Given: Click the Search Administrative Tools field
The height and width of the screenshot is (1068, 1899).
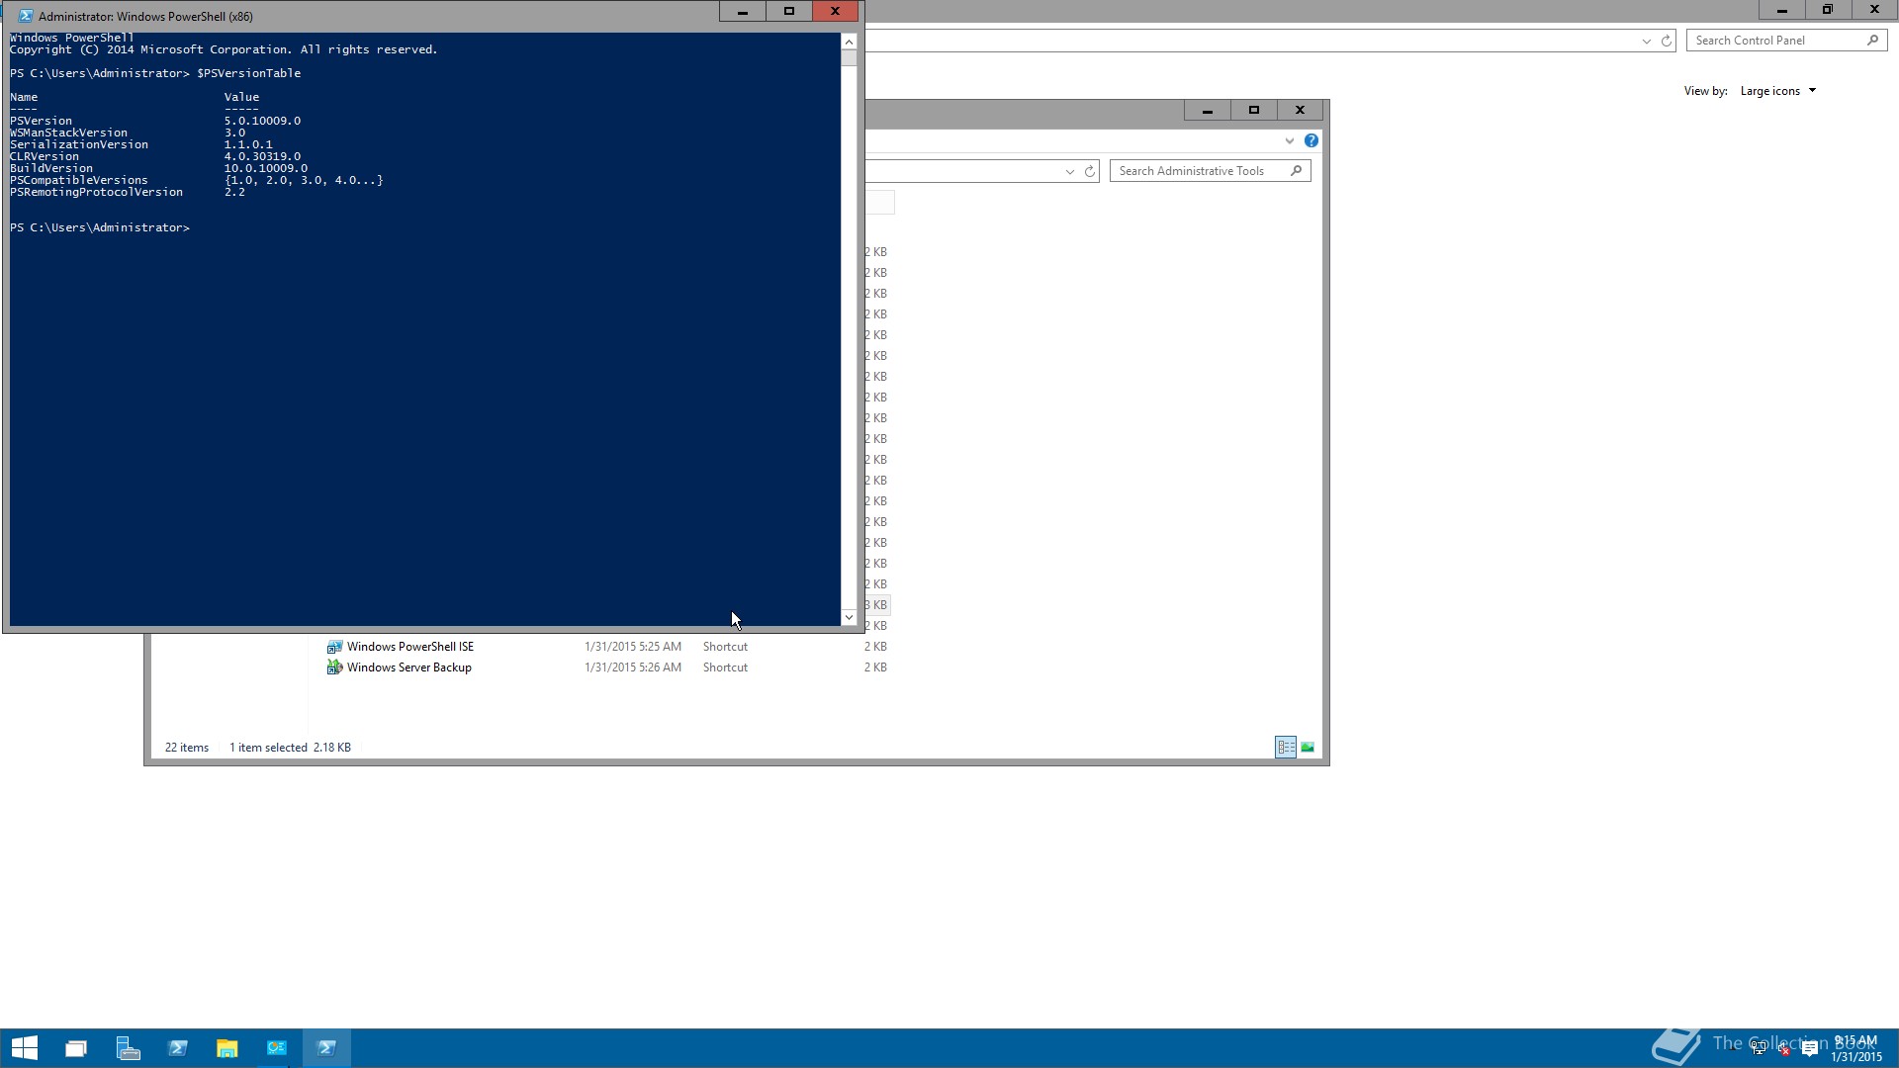Looking at the screenshot, I should coord(1211,171).
